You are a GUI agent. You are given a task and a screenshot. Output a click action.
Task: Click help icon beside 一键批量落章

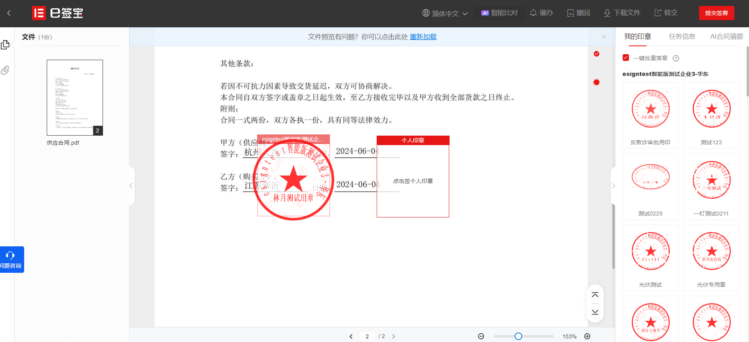coord(676,58)
